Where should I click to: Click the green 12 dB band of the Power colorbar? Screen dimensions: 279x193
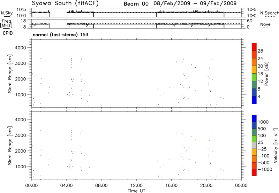pyautogui.click(x=254, y=77)
